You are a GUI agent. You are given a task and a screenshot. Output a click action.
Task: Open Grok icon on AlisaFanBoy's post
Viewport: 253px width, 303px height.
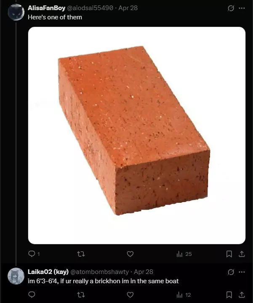click(231, 8)
